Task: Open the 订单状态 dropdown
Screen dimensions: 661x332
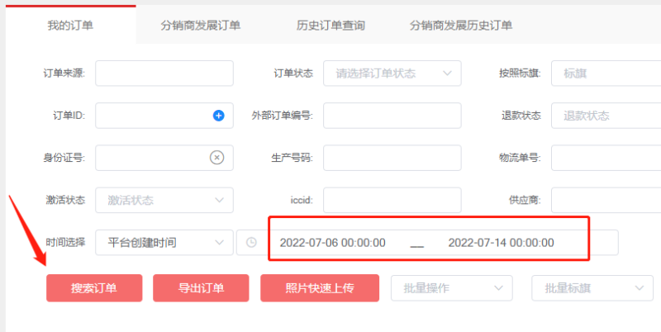Action: tap(392, 74)
